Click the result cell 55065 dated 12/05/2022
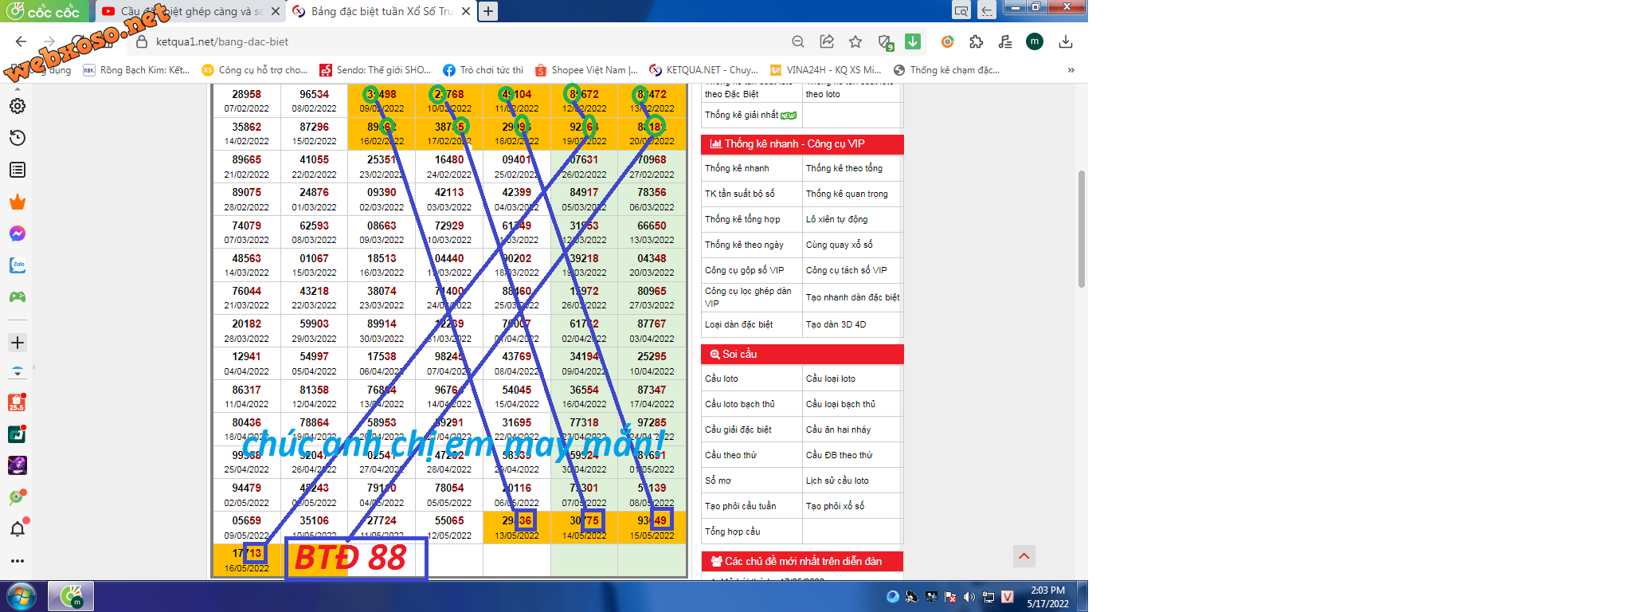This screenshot has width=1652, height=612. [449, 528]
